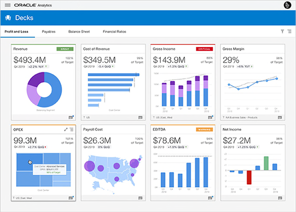Open comments icon on Payroll Cost card
This screenshot has width=296, height=212.
(x=140, y=198)
